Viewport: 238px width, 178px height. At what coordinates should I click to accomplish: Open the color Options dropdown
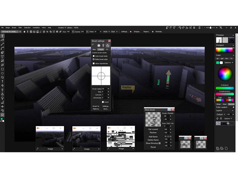coord(228,62)
